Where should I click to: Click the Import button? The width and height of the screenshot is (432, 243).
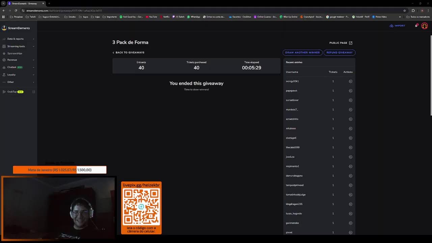(x=398, y=26)
